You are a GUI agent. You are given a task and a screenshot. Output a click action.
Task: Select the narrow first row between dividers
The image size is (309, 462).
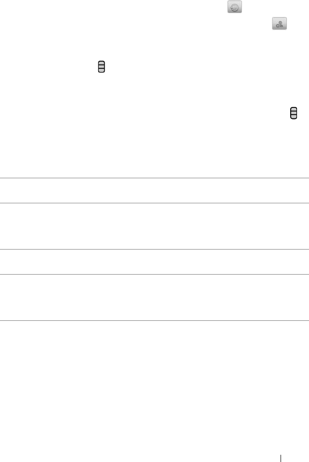click(x=154, y=191)
